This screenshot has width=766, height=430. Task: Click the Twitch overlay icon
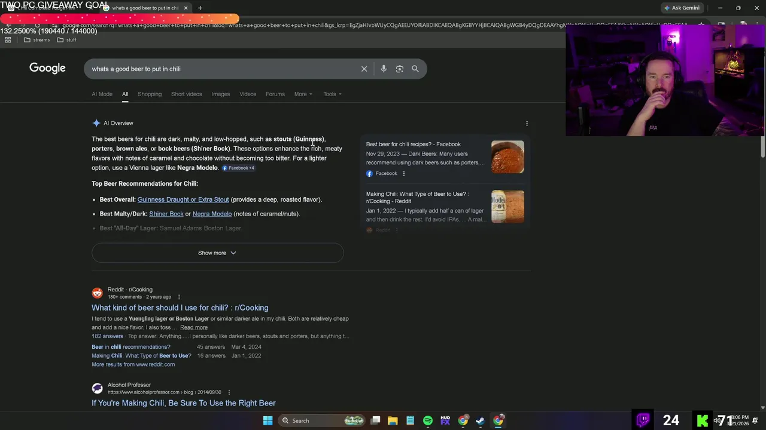643,420
